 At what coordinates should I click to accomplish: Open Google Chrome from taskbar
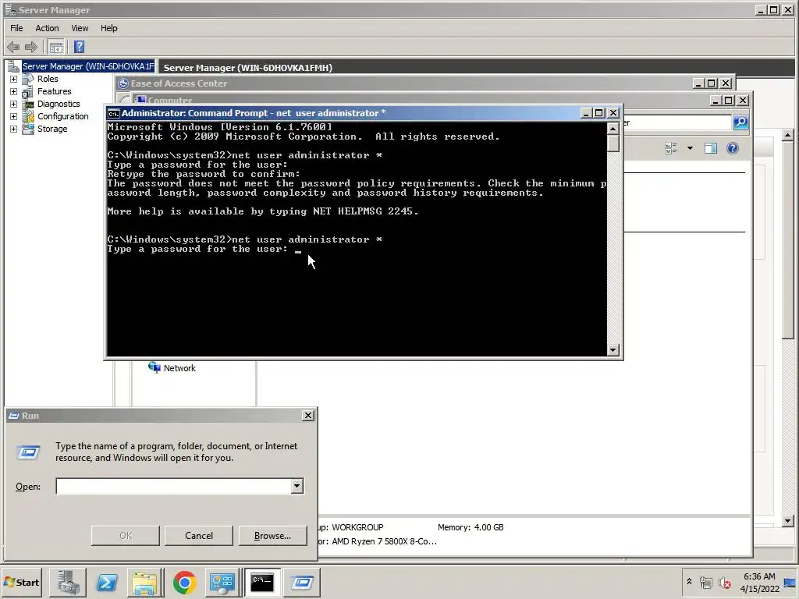(x=184, y=583)
